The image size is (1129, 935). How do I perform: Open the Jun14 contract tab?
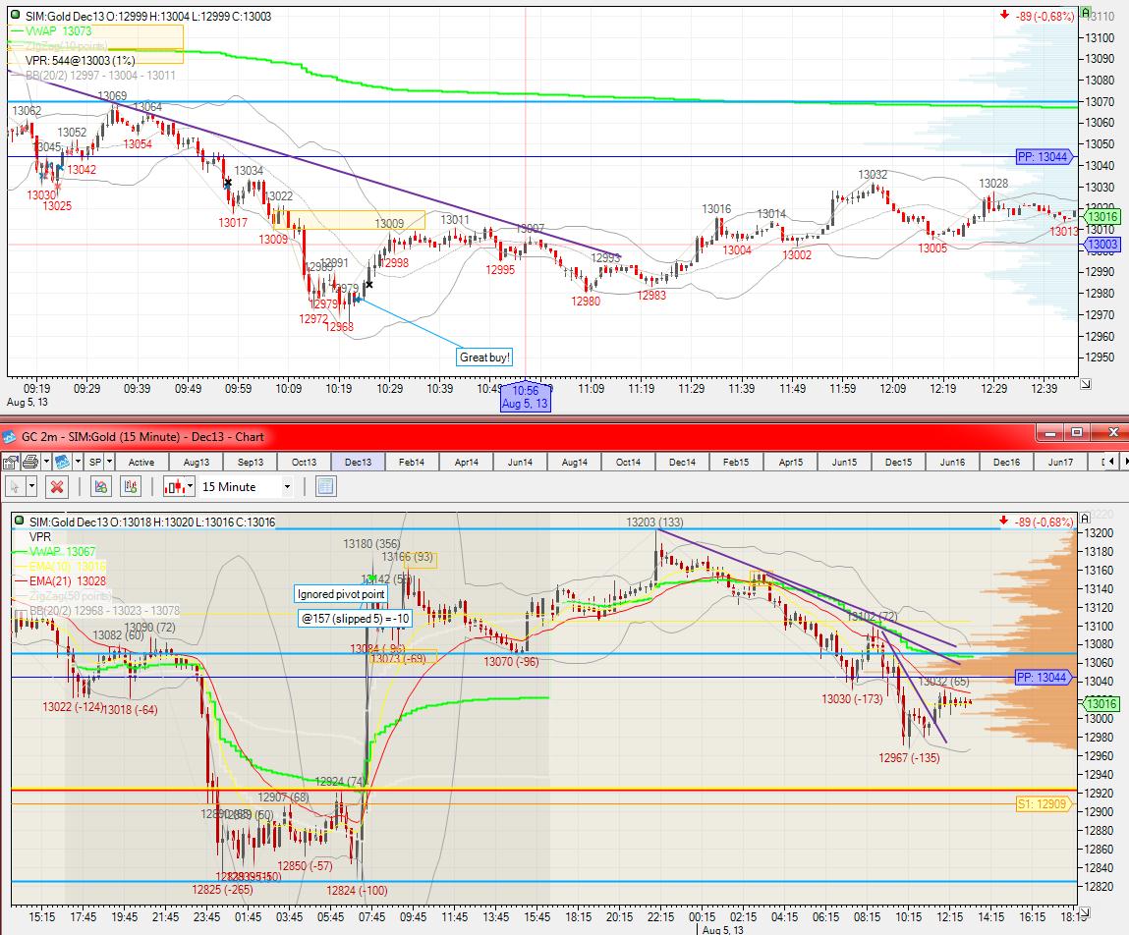pyautogui.click(x=520, y=463)
